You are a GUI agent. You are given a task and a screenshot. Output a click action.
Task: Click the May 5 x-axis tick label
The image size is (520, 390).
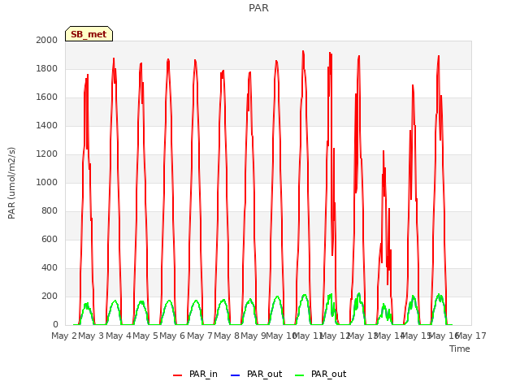(x=145, y=336)
